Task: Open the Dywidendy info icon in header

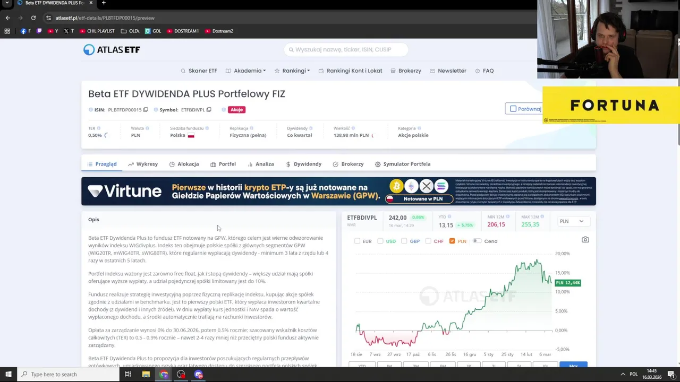Action: 311,128
